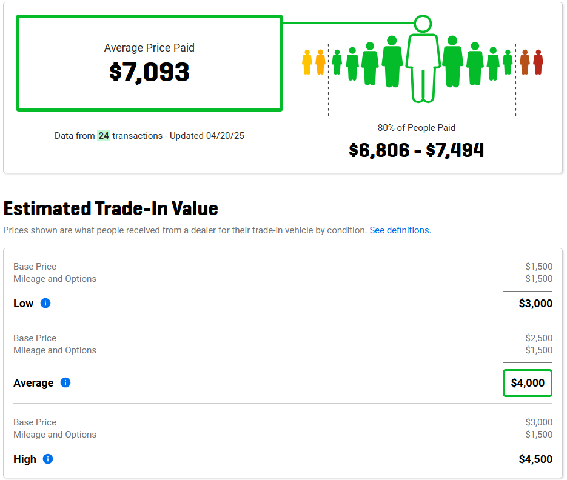The width and height of the screenshot is (567, 480).
Task: Click the Average condition label
Action: (33, 383)
